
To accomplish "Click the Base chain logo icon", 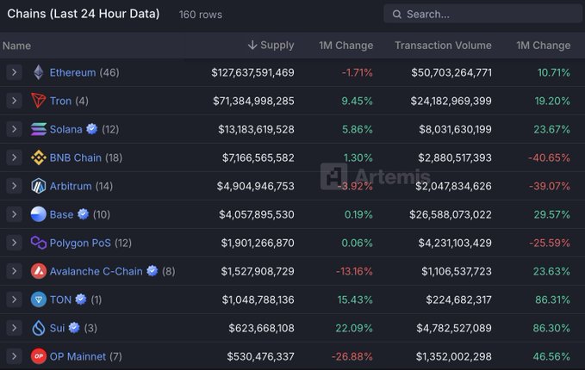I will pos(38,214).
